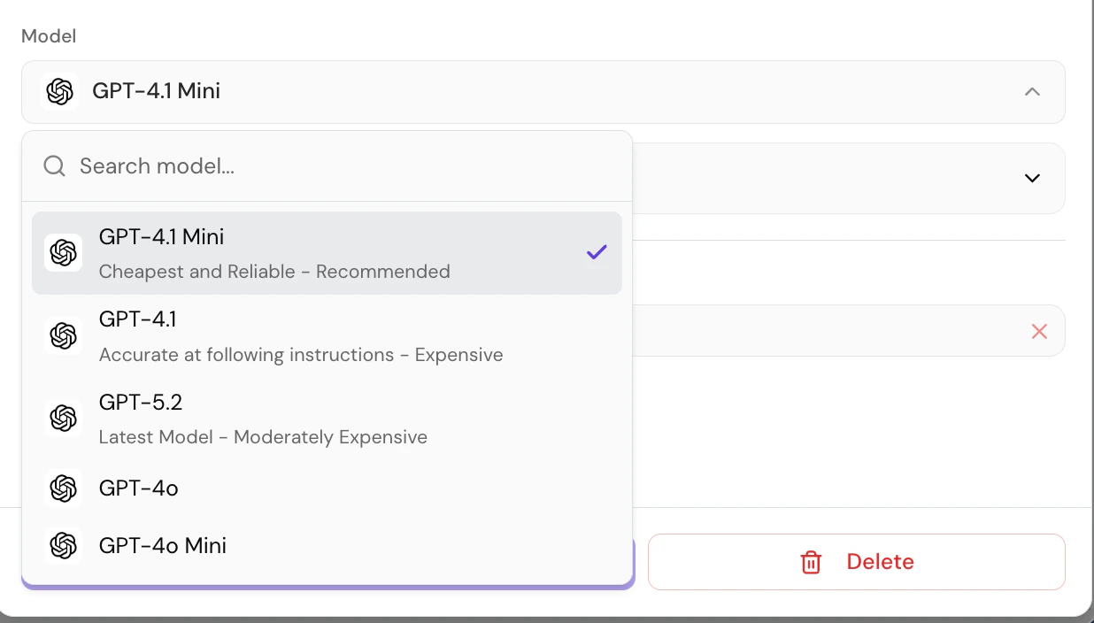Click the trash icon inside the Delete button
Screen dimensions: 1094x623
tap(811, 562)
